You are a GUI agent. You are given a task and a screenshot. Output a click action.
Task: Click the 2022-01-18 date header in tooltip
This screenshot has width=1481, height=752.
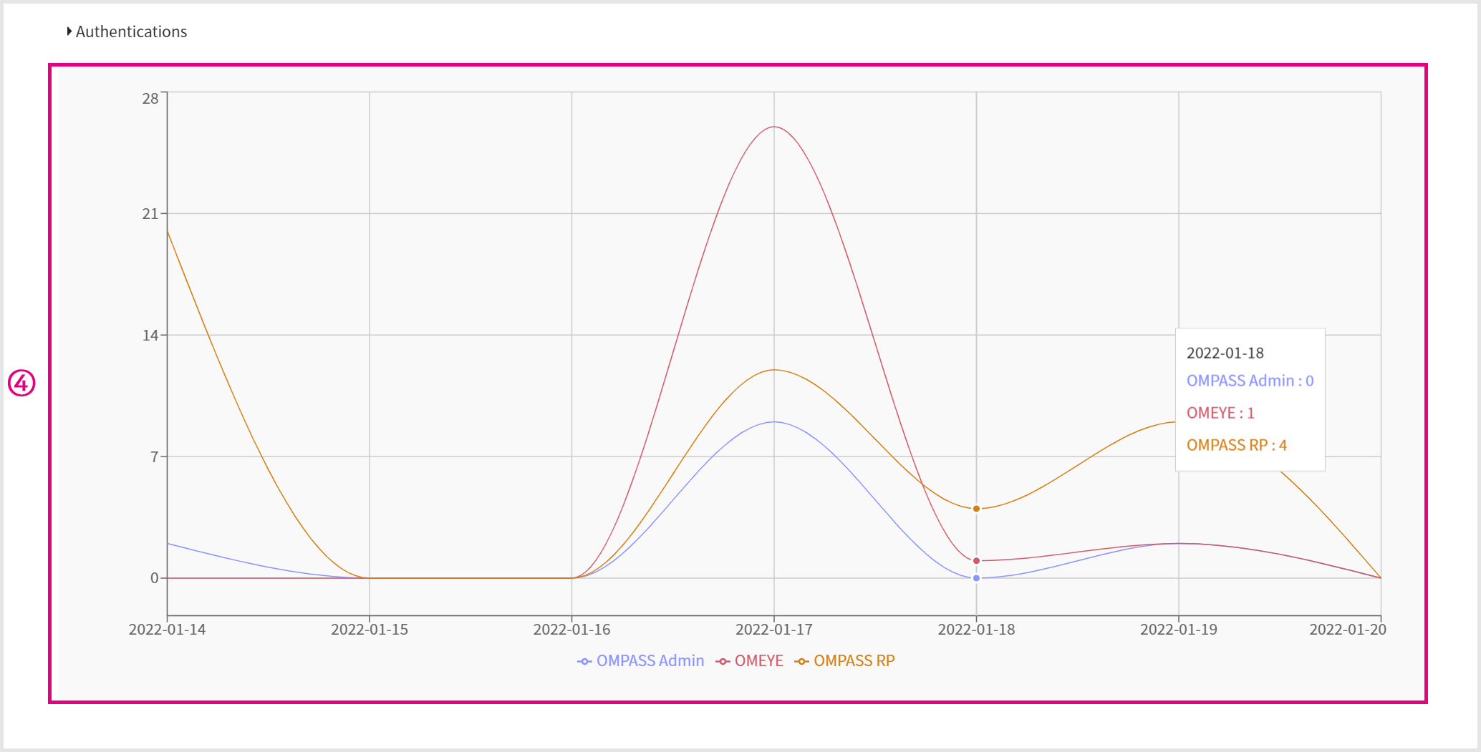click(x=1225, y=353)
